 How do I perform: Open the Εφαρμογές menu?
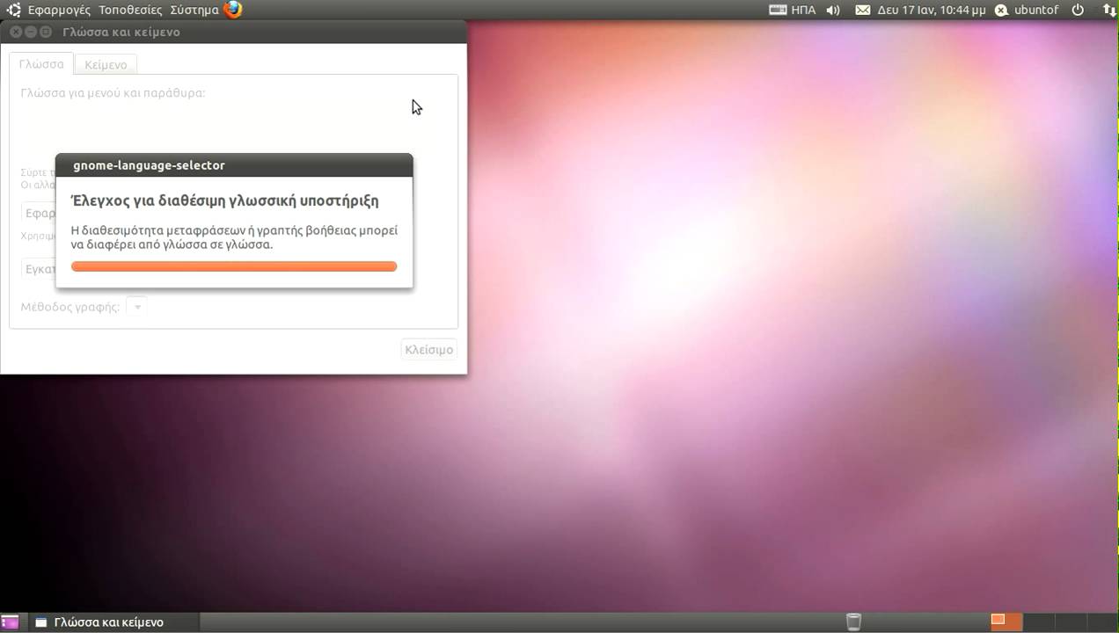click(59, 10)
